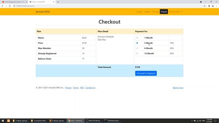Click the browser forward arrow
The height and width of the screenshot is (123, 219).
(6, 6)
